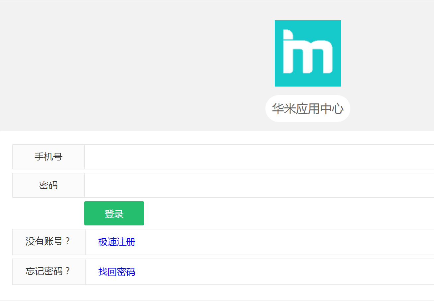Open the 极速注册 quick registration link
This screenshot has height=301, width=434.
pos(117,242)
